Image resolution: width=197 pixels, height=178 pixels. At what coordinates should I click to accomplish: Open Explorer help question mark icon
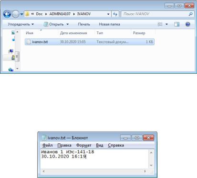[188, 24]
